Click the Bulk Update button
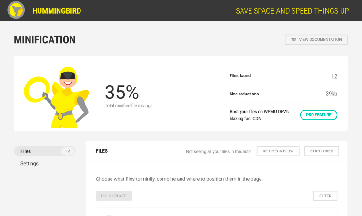This screenshot has height=216, width=362. tap(113, 196)
